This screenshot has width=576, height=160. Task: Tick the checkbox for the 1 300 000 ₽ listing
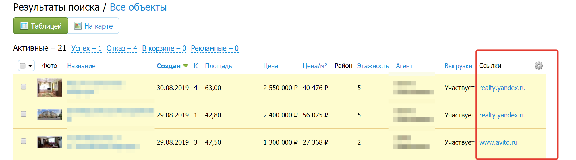pos(24,141)
